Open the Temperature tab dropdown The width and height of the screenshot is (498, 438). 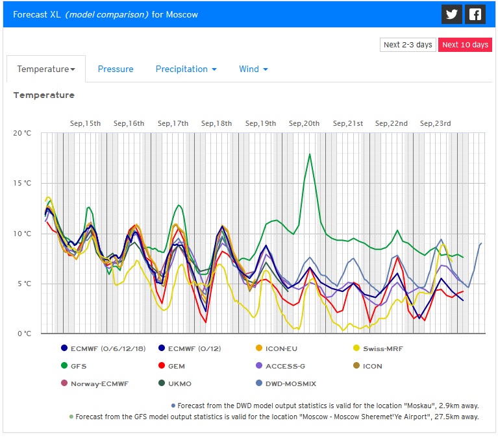pyautogui.click(x=45, y=69)
